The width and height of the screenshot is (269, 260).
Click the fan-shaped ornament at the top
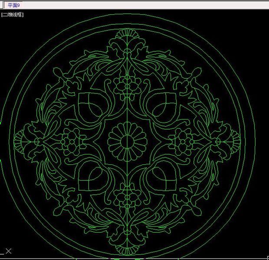(126, 34)
